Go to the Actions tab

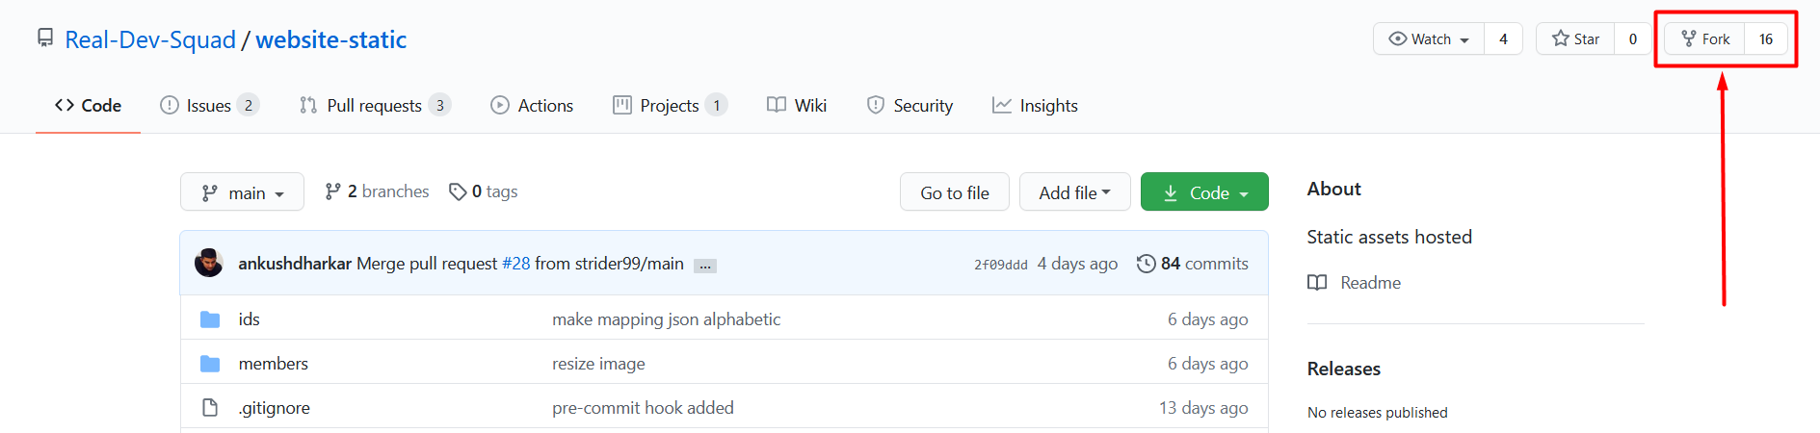click(532, 106)
